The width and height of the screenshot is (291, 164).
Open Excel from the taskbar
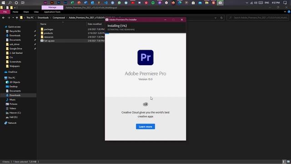pyautogui.click(x=72, y=3)
